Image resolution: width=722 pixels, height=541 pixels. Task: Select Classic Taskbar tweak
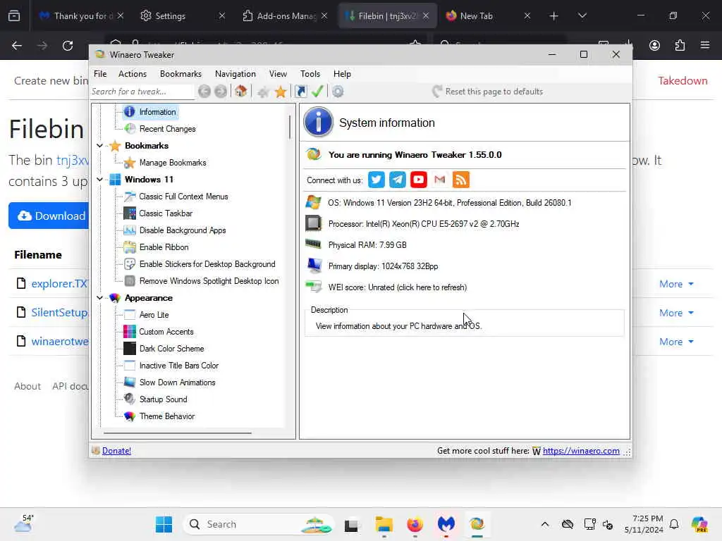click(166, 213)
